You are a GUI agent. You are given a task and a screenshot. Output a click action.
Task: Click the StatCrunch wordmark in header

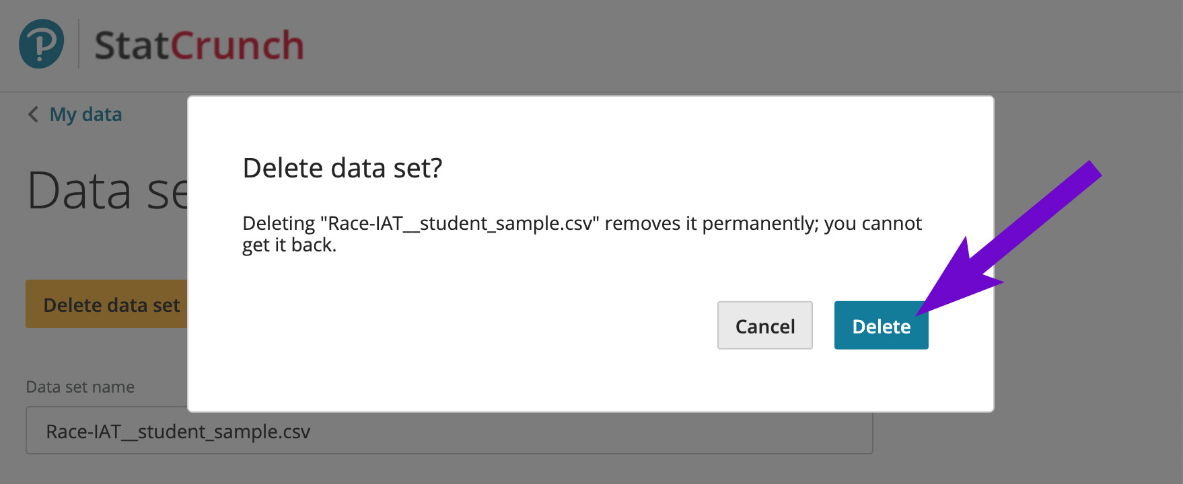(199, 46)
